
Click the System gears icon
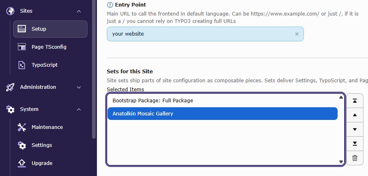[x=10, y=109]
